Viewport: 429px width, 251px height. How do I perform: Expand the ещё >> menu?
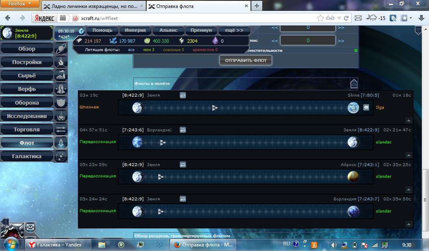point(234,30)
